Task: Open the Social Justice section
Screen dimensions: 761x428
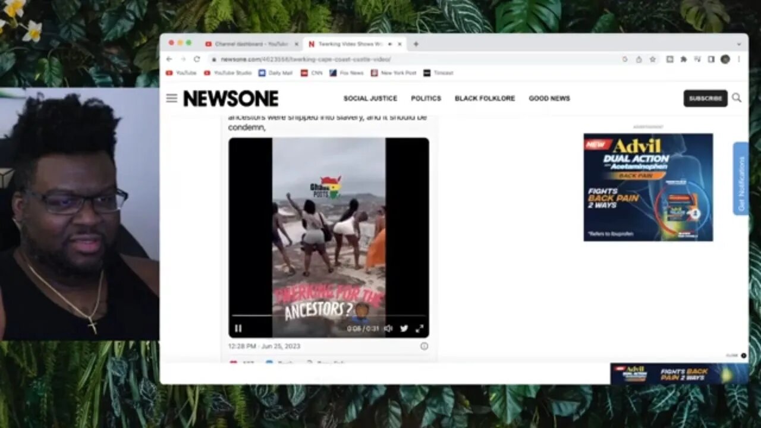Action: click(x=370, y=98)
